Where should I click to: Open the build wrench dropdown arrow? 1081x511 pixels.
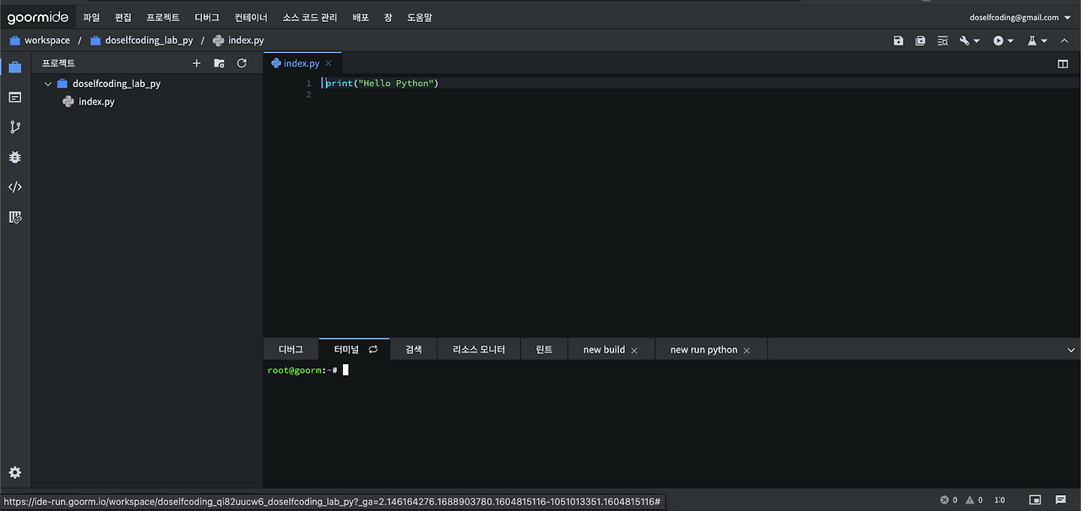tap(977, 40)
